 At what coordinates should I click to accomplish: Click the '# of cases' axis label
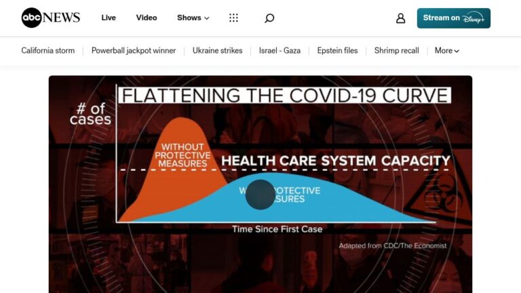(90, 114)
